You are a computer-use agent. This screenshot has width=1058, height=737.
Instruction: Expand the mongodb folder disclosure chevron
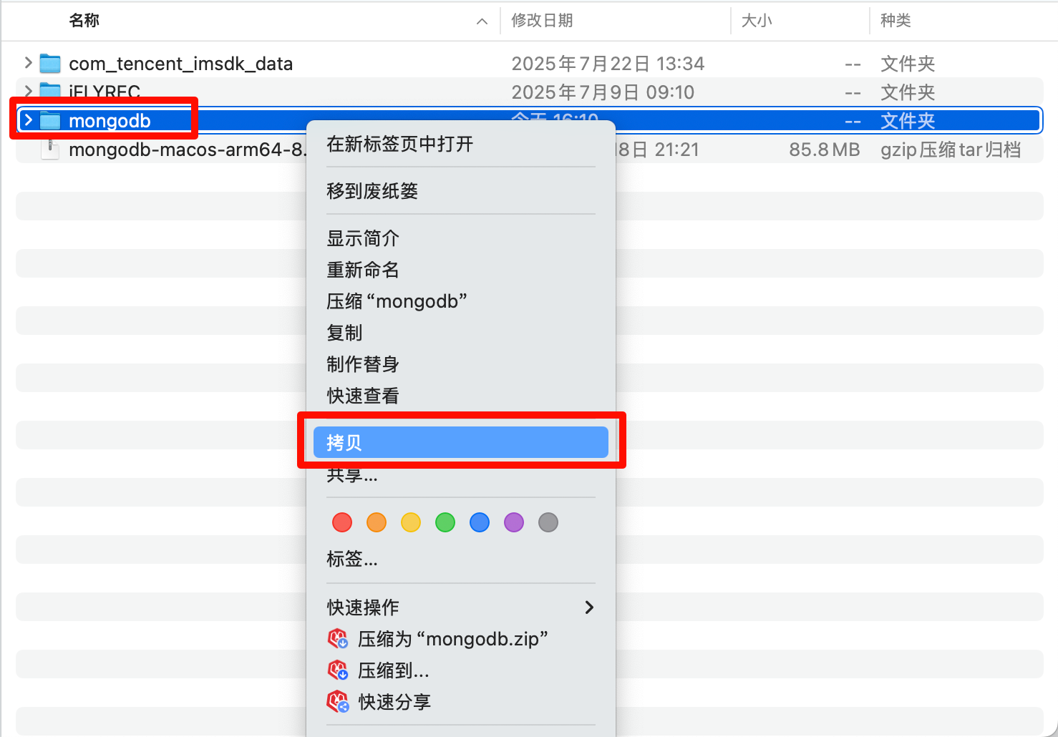(x=28, y=120)
